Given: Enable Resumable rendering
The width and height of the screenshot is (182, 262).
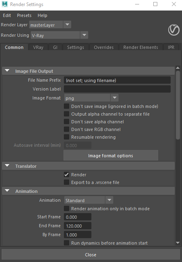Looking at the screenshot, I should point(66,137).
